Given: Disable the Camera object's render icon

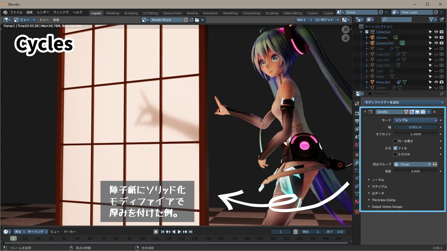Looking at the screenshot, I should pos(441,37).
